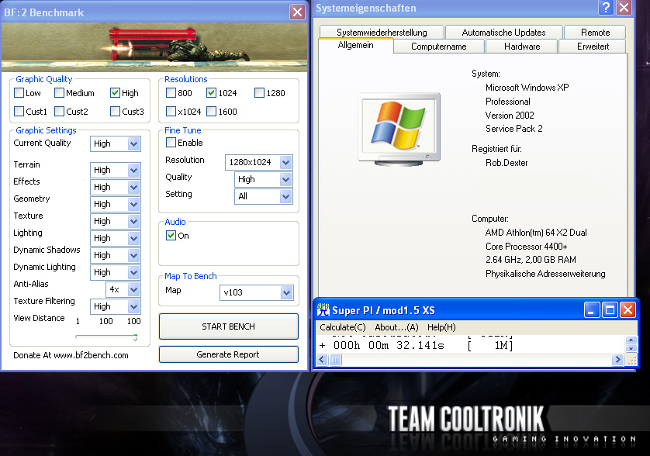Enable Fine Tune with its checkbox
This screenshot has height=456, width=650.
(x=171, y=143)
